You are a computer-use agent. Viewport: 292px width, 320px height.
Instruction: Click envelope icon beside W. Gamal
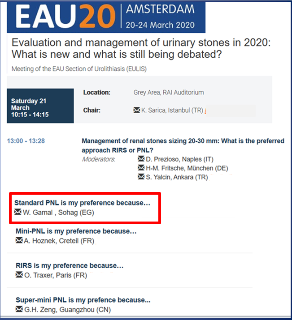(18, 212)
